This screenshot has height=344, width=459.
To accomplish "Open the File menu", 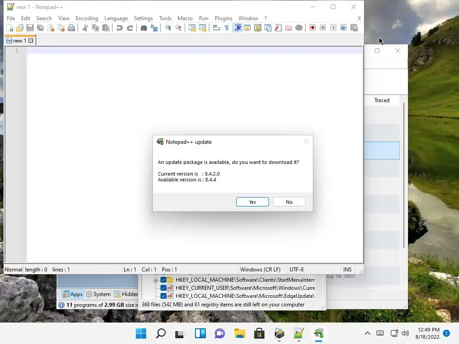I will pyautogui.click(x=11, y=18).
